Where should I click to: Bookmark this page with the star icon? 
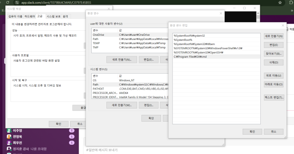pos(280,3)
